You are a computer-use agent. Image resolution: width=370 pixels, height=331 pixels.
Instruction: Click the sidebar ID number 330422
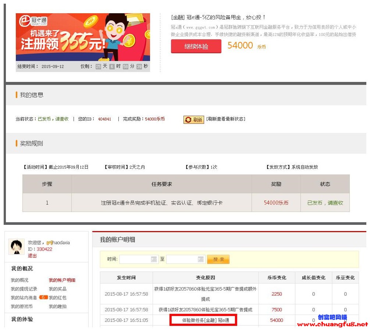(45, 249)
